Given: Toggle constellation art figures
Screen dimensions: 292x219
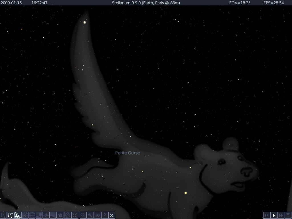Looking at the screenshot, I should click(18, 216).
